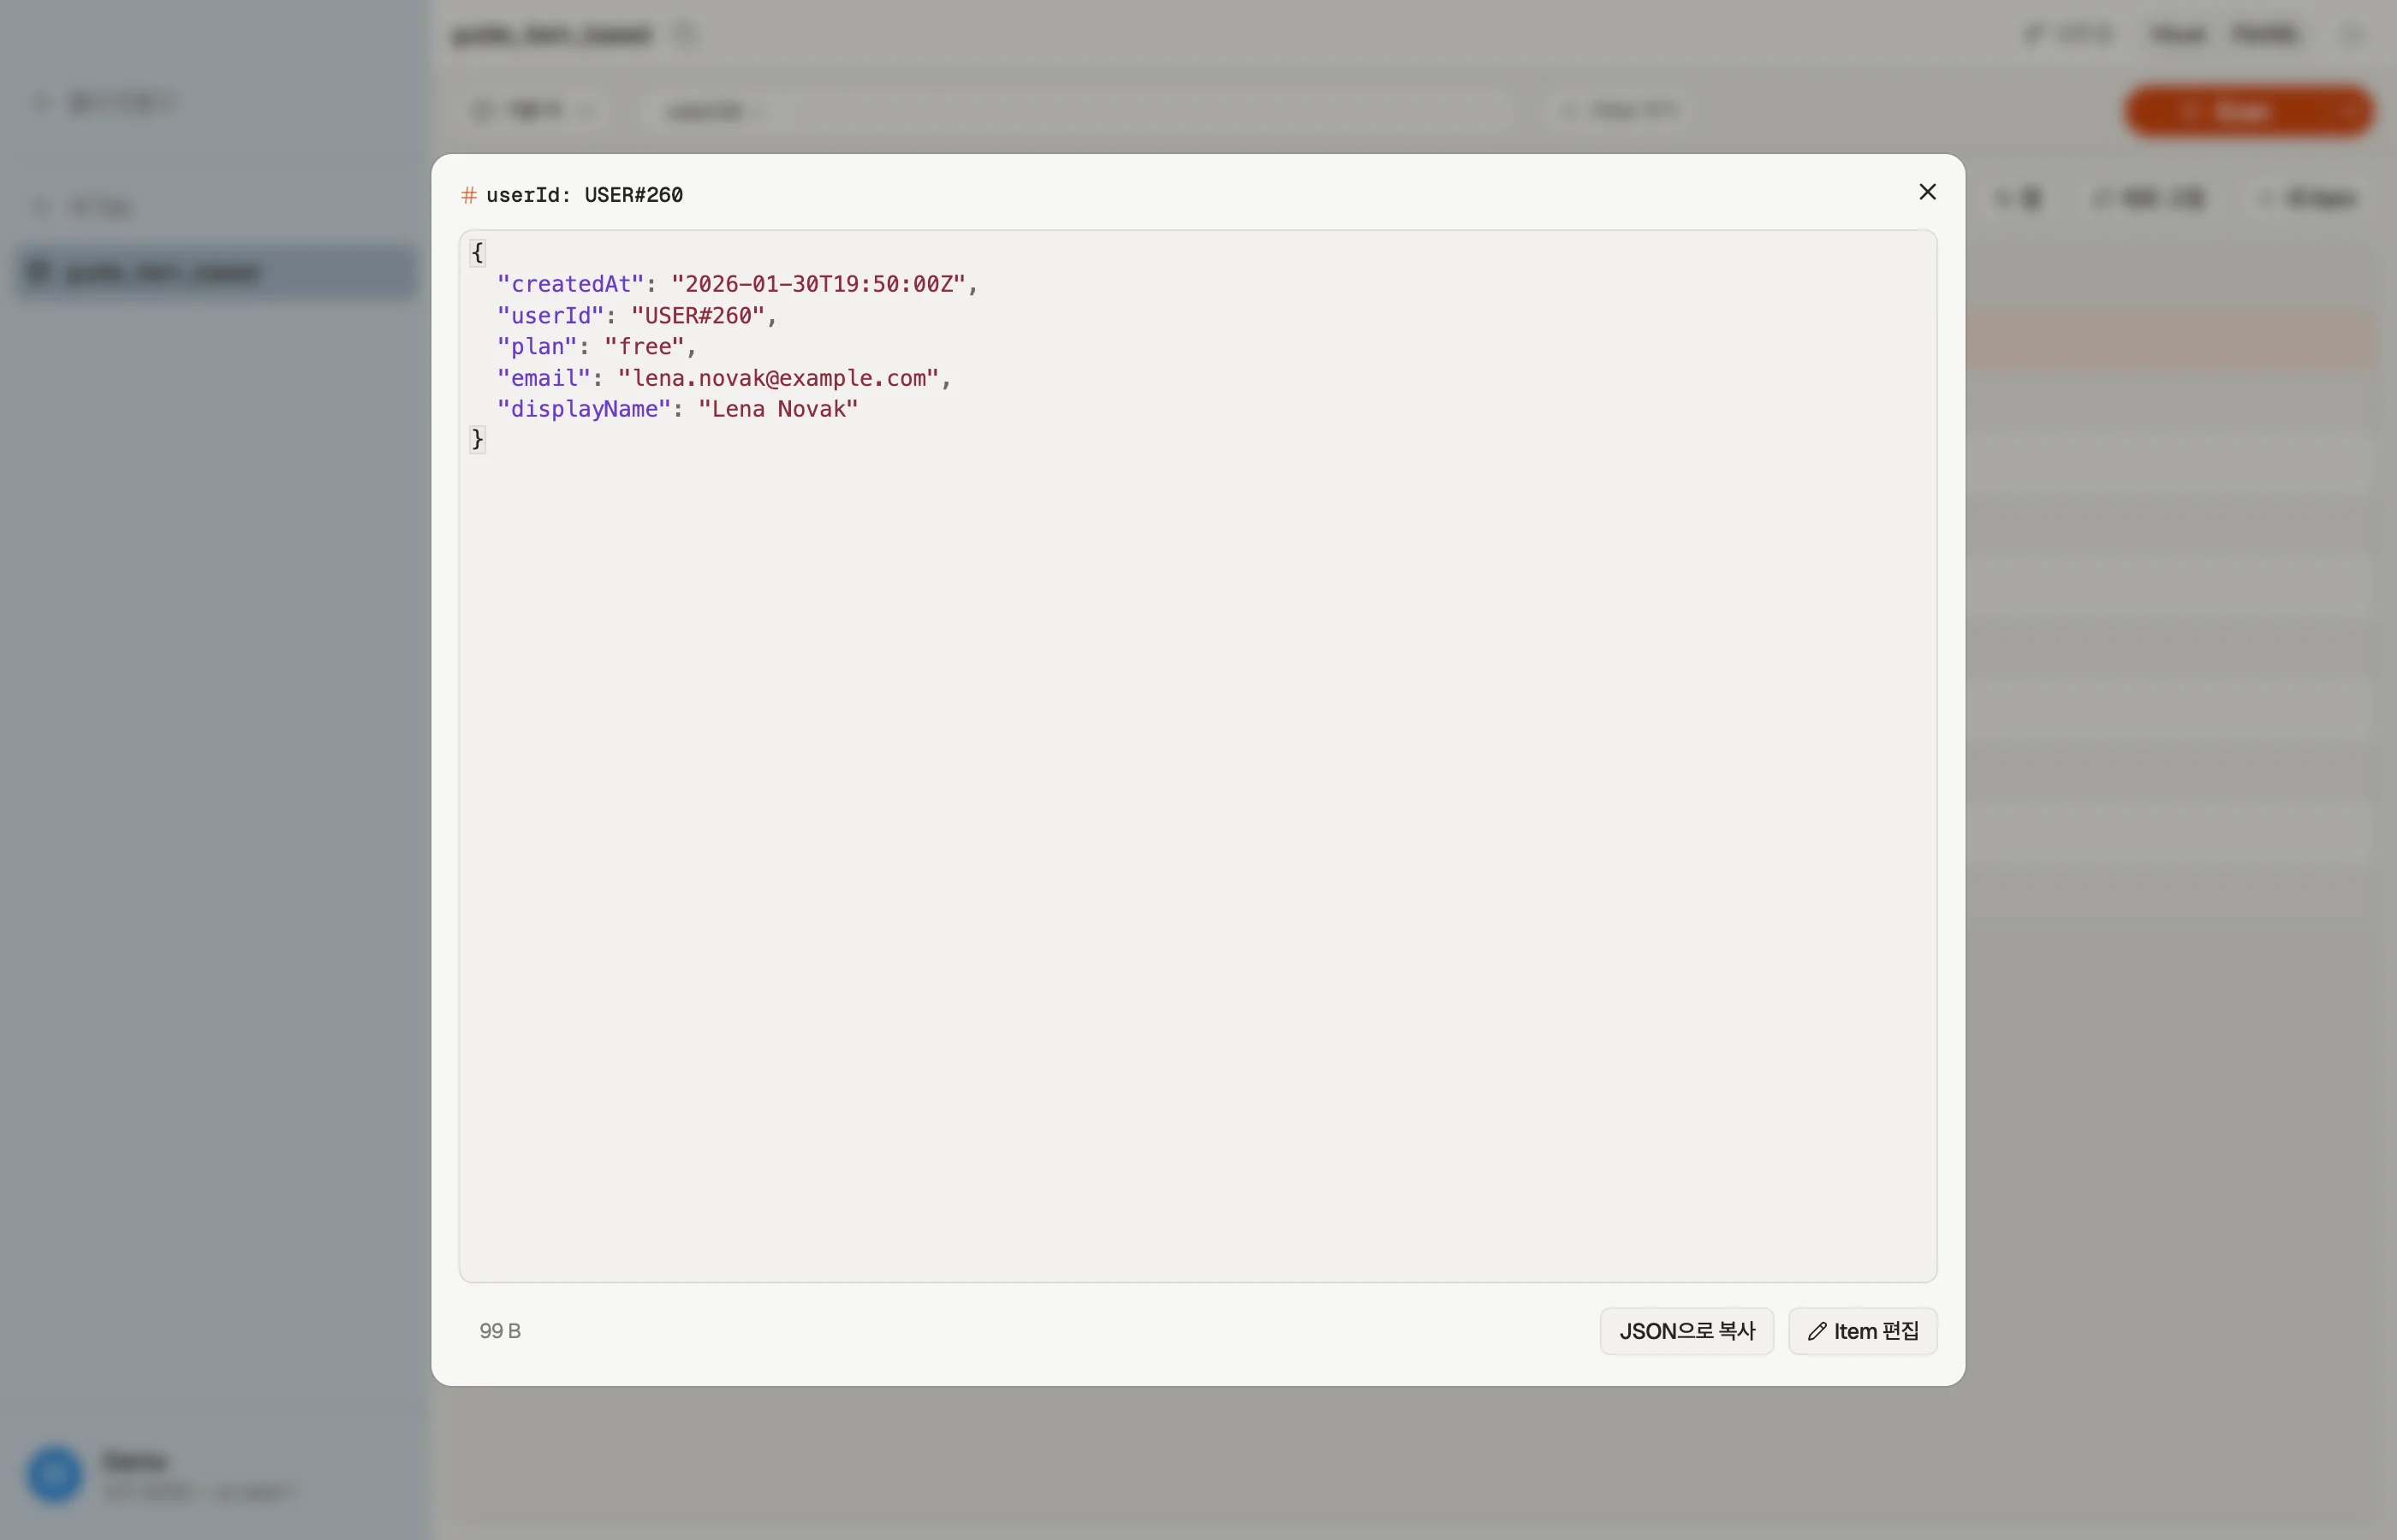
Task: Pick the "free" plan value
Action: [645, 347]
